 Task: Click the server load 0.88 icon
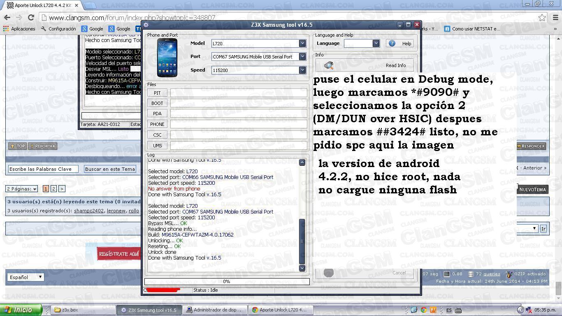click(x=447, y=274)
